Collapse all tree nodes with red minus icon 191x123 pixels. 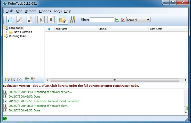coord(33,80)
